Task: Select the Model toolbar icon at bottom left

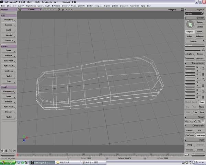Action: [2, 151]
